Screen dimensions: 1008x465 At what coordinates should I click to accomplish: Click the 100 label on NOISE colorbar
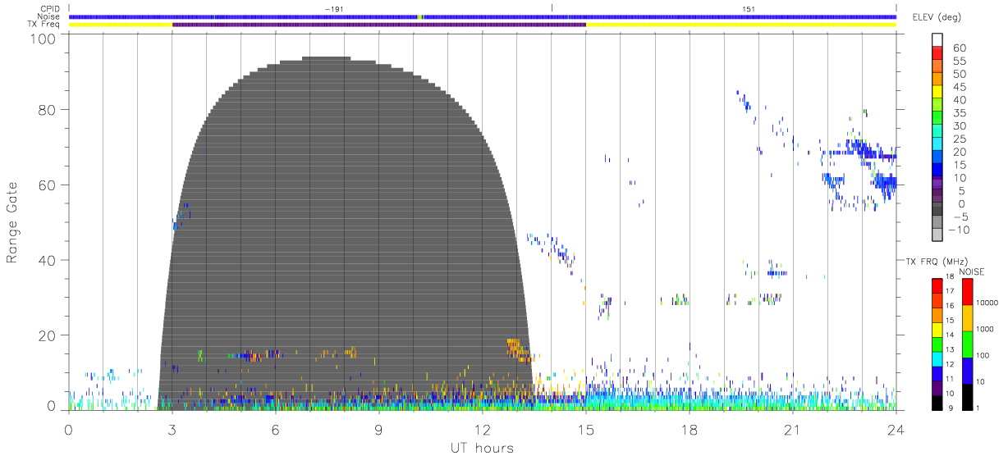coord(982,355)
